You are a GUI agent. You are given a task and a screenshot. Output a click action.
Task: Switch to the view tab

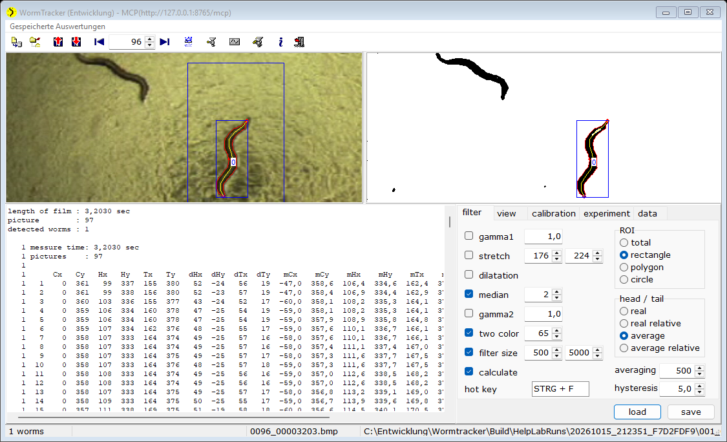pos(506,213)
